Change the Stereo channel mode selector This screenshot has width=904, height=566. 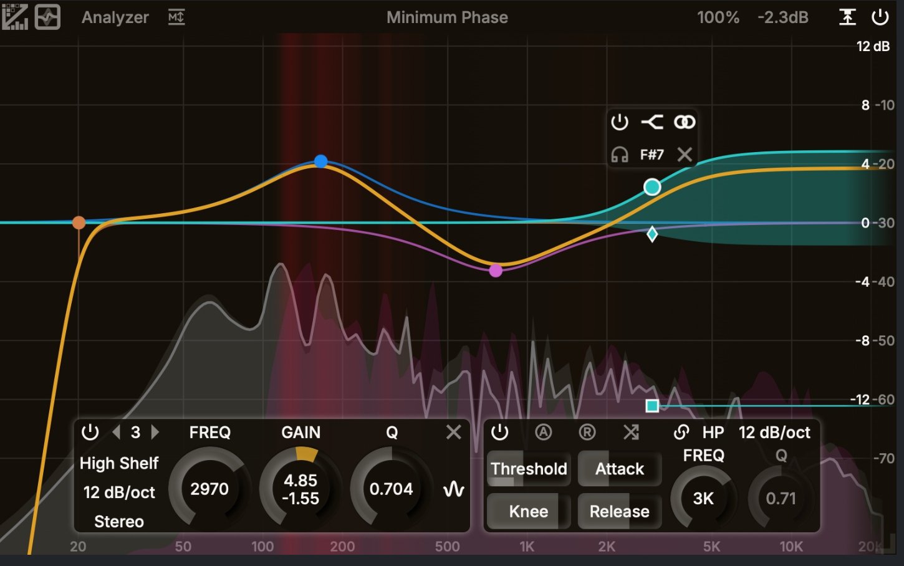pos(118,522)
